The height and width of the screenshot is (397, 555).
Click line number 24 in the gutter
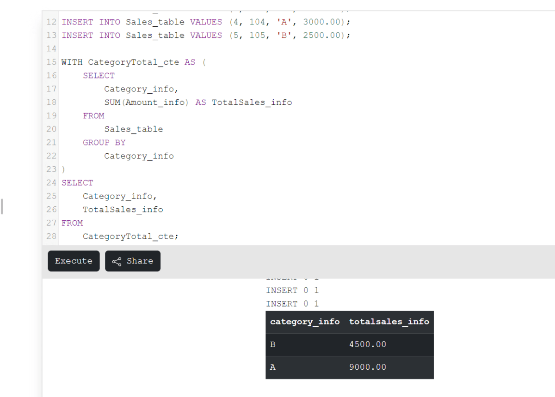pyautogui.click(x=51, y=182)
